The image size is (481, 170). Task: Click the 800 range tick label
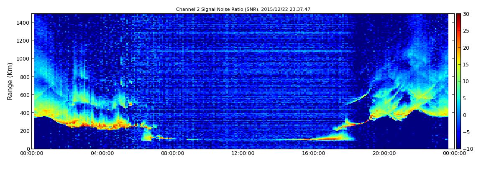click(25, 77)
